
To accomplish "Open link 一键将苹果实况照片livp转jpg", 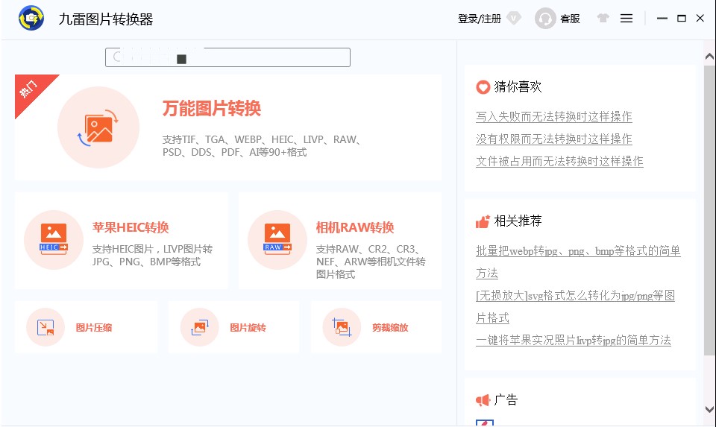I will (x=573, y=340).
